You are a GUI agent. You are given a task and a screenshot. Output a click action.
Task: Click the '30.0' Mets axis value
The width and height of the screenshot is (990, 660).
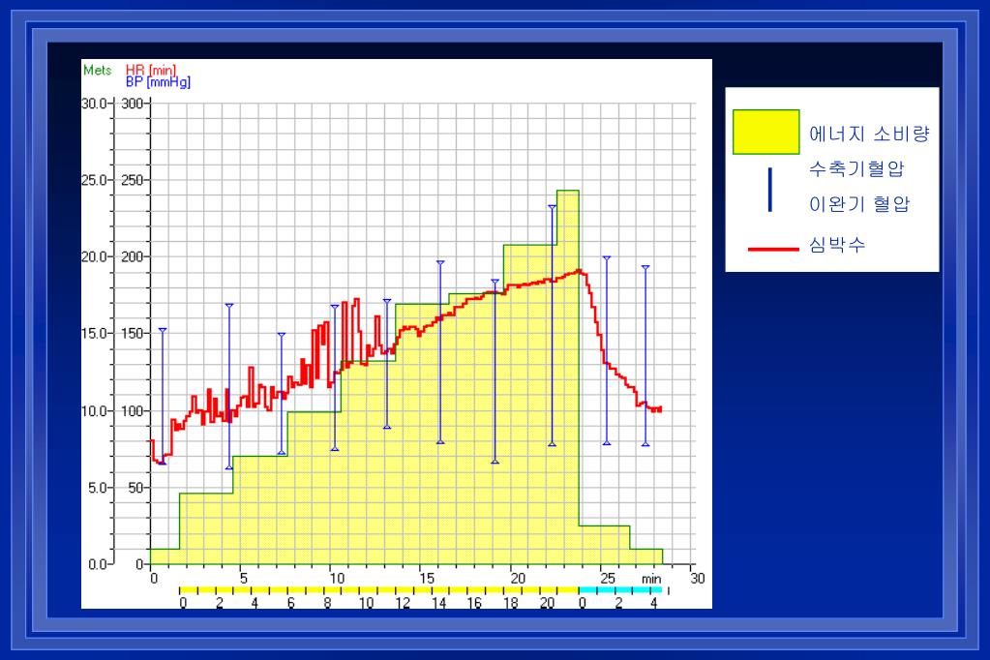pos(95,103)
